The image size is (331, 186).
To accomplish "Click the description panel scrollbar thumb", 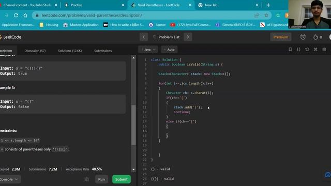I will [x=133, y=125].
